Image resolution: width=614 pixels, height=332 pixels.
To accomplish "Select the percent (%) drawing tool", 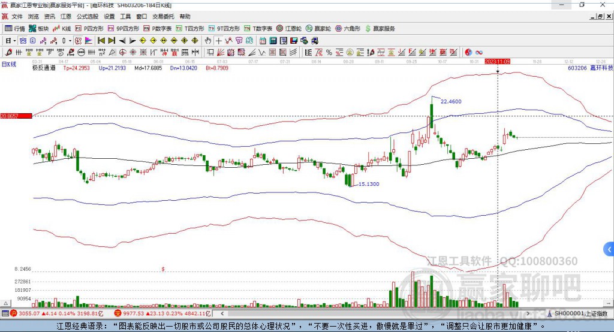I will pyautogui.click(x=329, y=53).
